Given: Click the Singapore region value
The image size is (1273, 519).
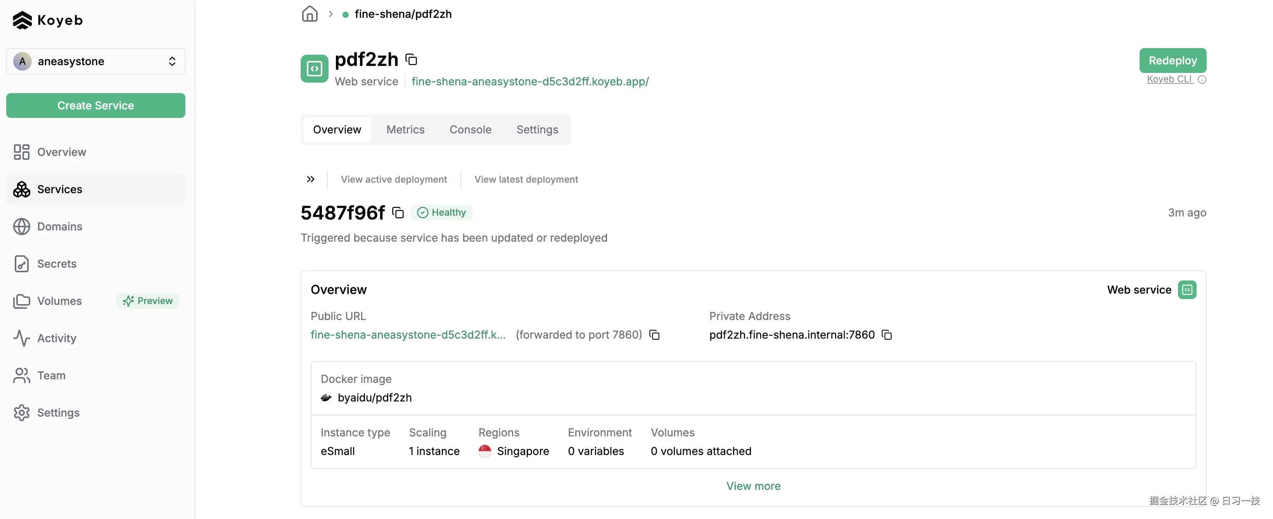Looking at the screenshot, I should [x=523, y=451].
